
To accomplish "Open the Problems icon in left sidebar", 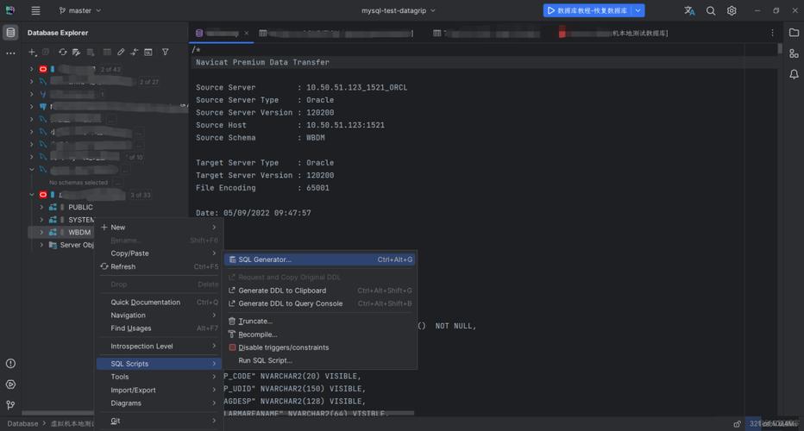I will click(x=10, y=364).
